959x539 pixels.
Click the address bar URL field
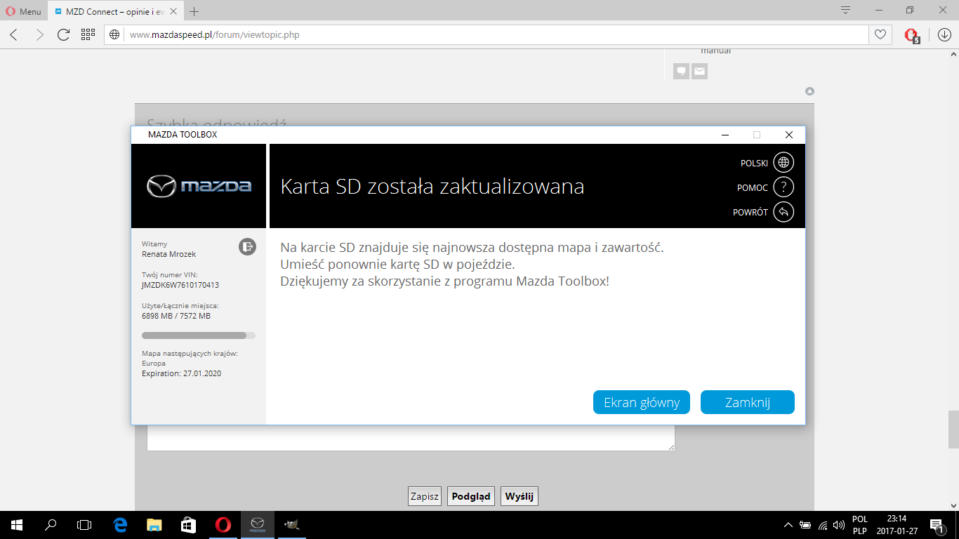point(491,34)
